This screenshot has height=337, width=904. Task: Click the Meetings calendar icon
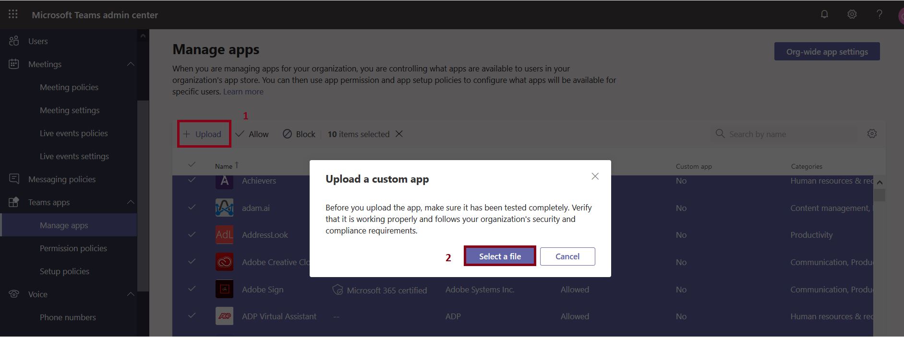tap(14, 64)
